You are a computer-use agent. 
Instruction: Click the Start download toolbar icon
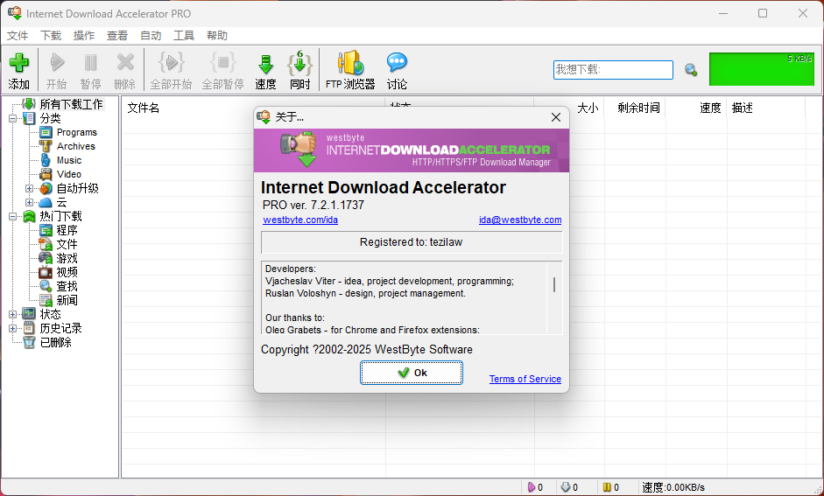click(x=56, y=63)
